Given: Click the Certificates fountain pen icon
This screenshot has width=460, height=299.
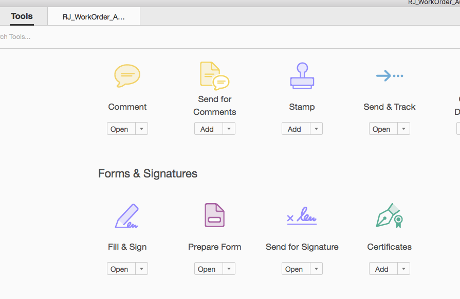Looking at the screenshot, I should pyautogui.click(x=389, y=215).
